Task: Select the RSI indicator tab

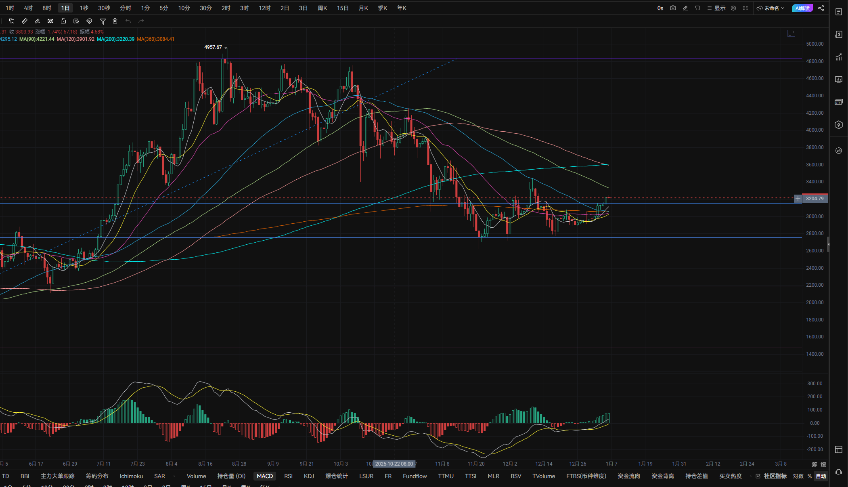Action: [x=288, y=476]
